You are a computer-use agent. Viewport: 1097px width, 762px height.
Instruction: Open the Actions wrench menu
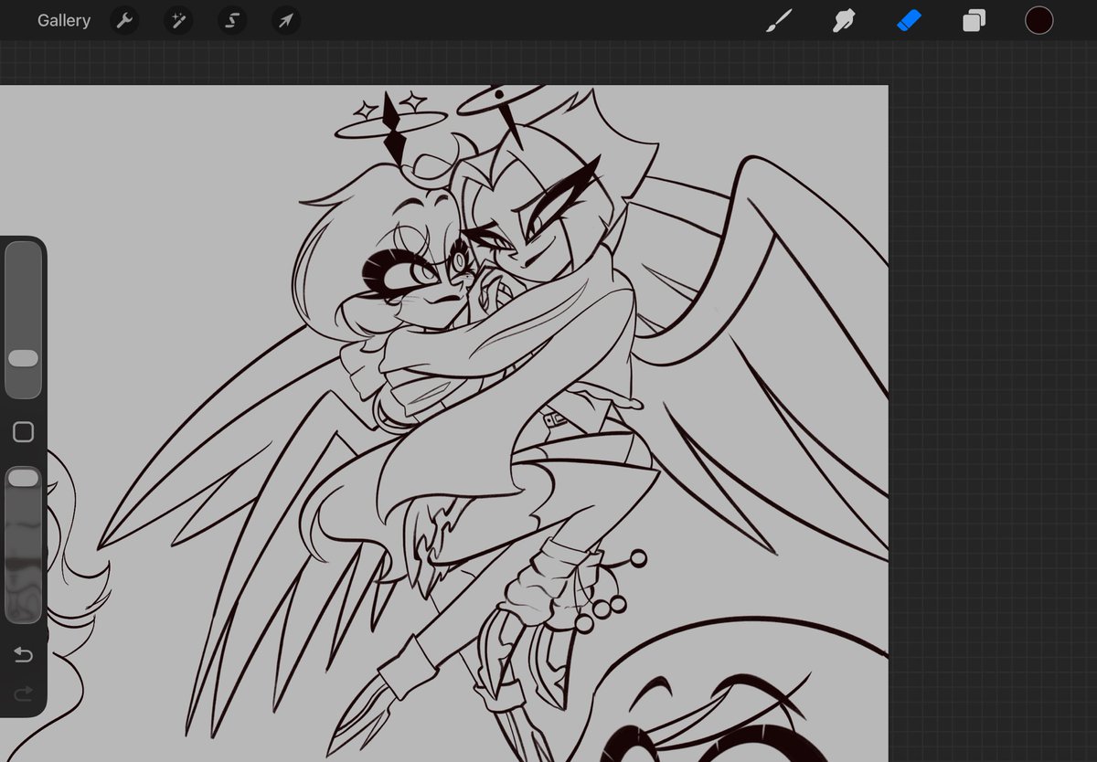[x=124, y=21]
